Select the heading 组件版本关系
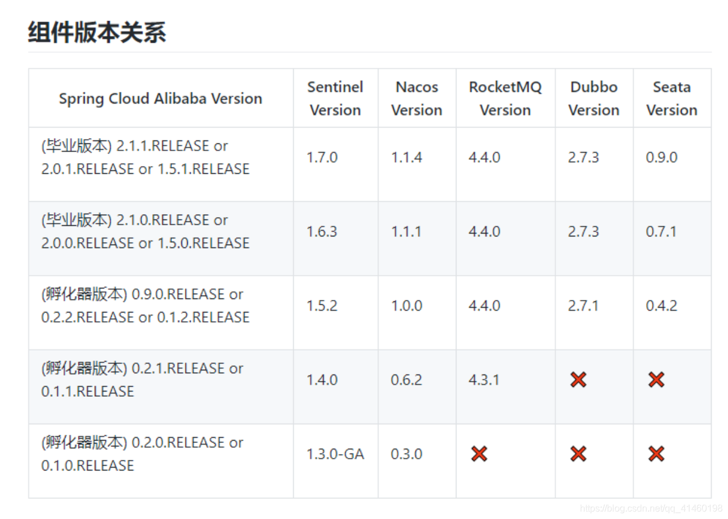The image size is (728, 519). click(x=97, y=32)
